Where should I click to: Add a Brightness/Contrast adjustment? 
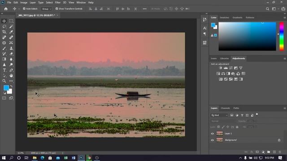pyautogui.click(x=221, y=68)
